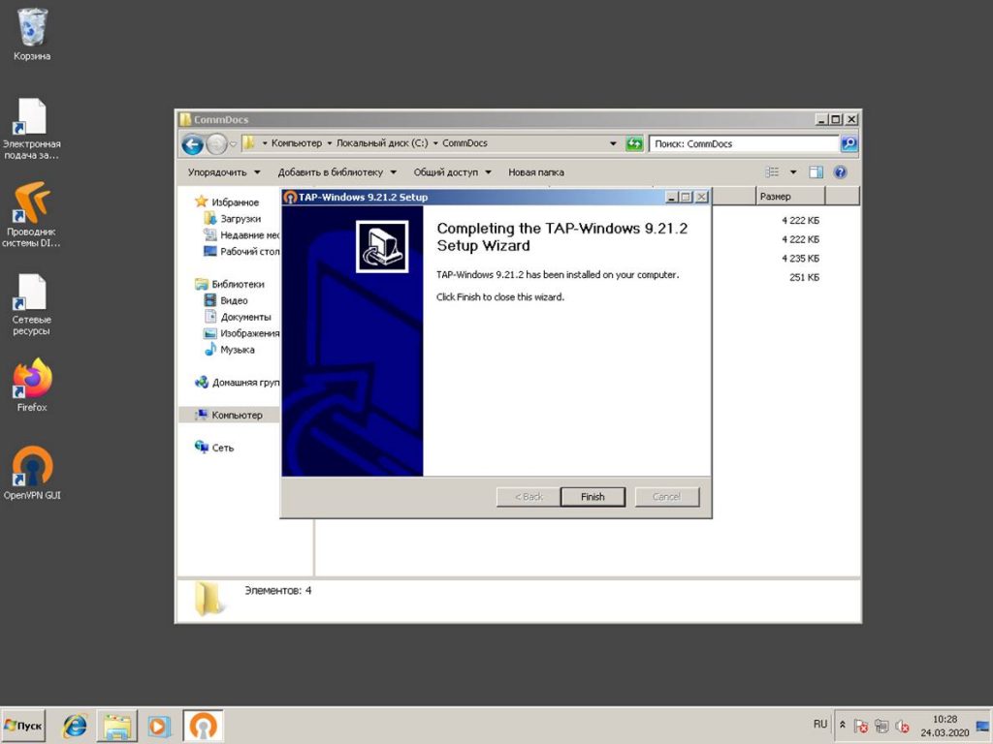Click the folder icon in the address bar

249,143
